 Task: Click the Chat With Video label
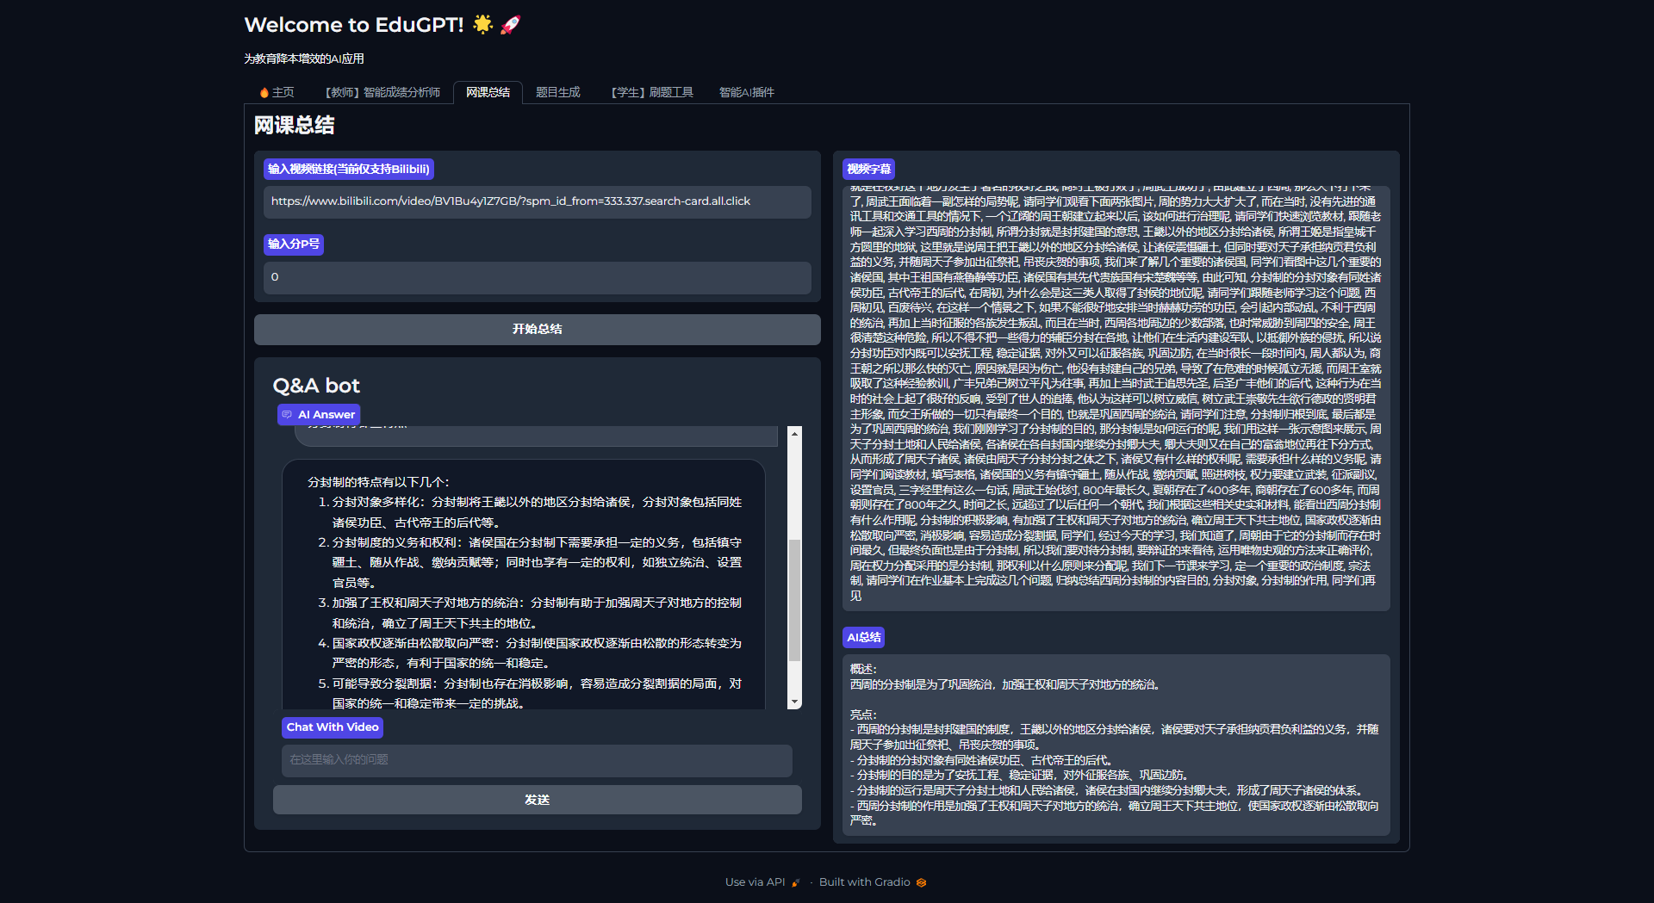tap(332, 727)
